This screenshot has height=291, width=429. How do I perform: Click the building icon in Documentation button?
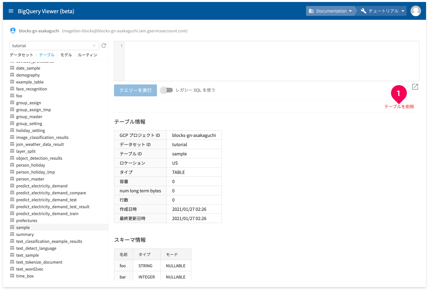311,11
